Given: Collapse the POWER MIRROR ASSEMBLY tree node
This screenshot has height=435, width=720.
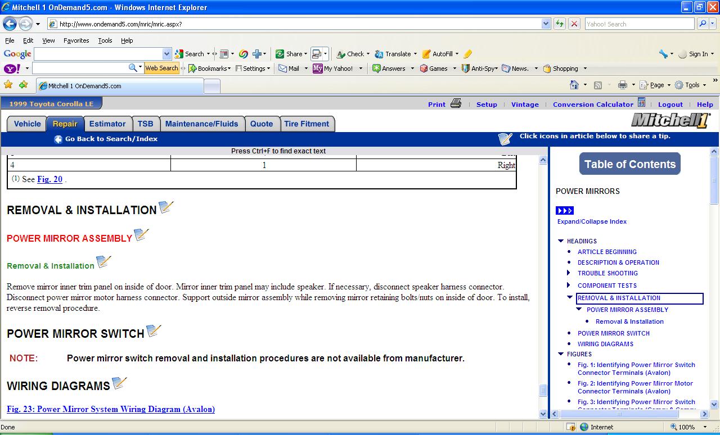Looking at the screenshot, I should pos(579,309).
